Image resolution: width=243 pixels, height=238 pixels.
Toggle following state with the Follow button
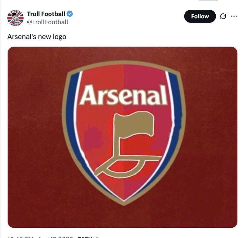tap(200, 16)
